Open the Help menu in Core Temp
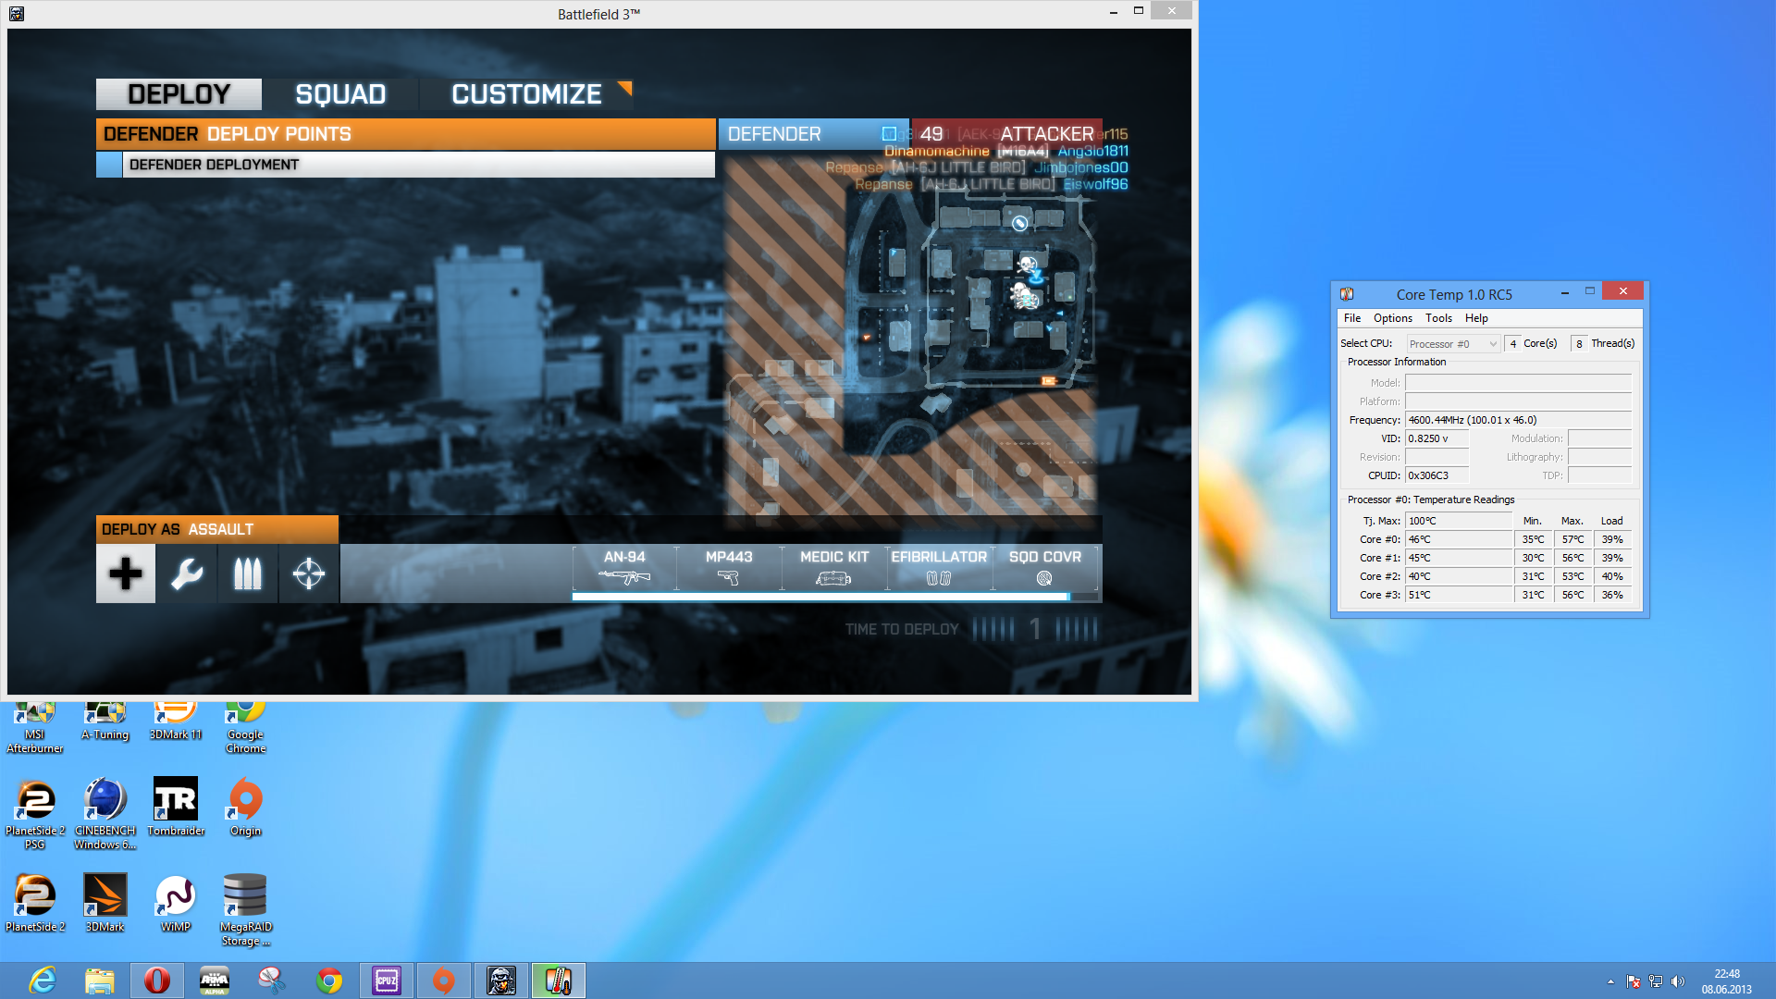This screenshot has width=1776, height=999. pyautogui.click(x=1476, y=318)
